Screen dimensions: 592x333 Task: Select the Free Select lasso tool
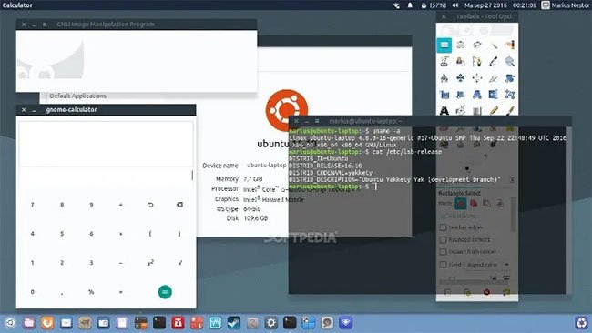(477, 45)
